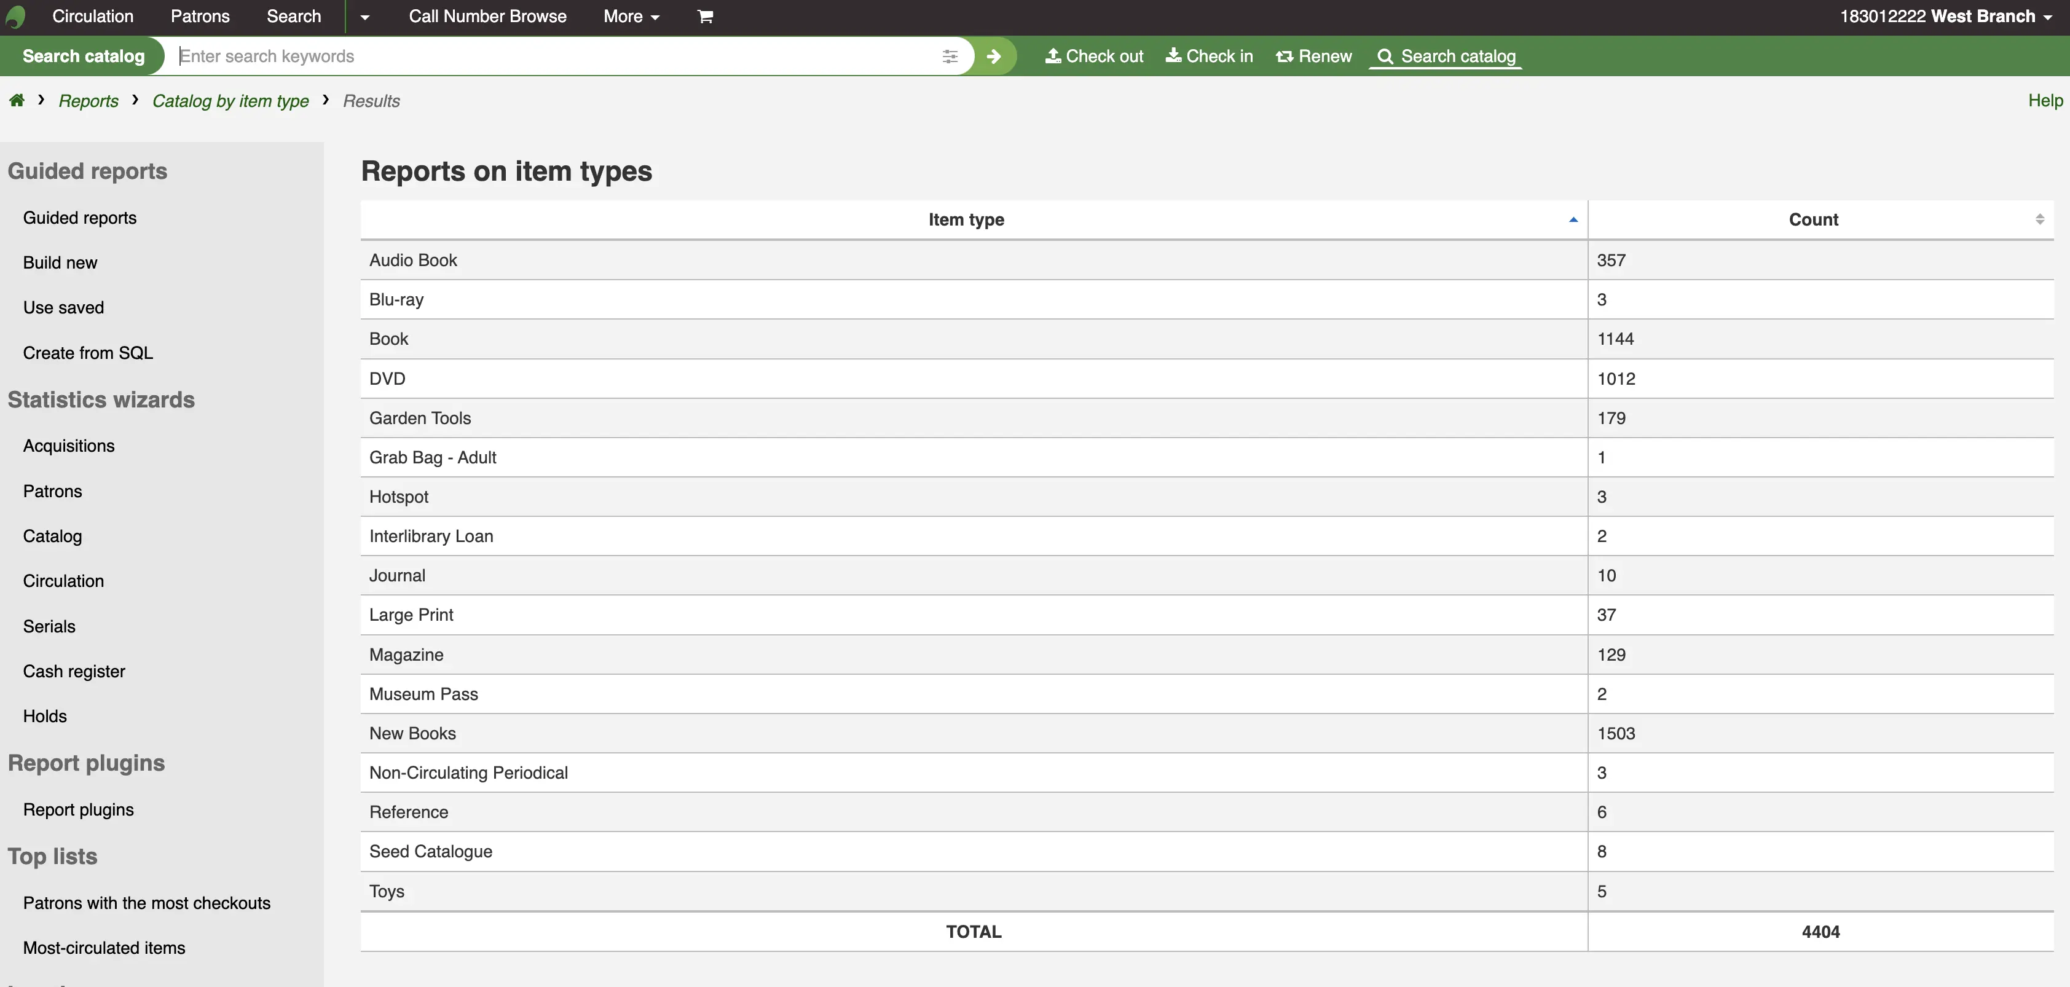Click the total count 4404
The image size is (2070, 987).
tap(1820, 932)
